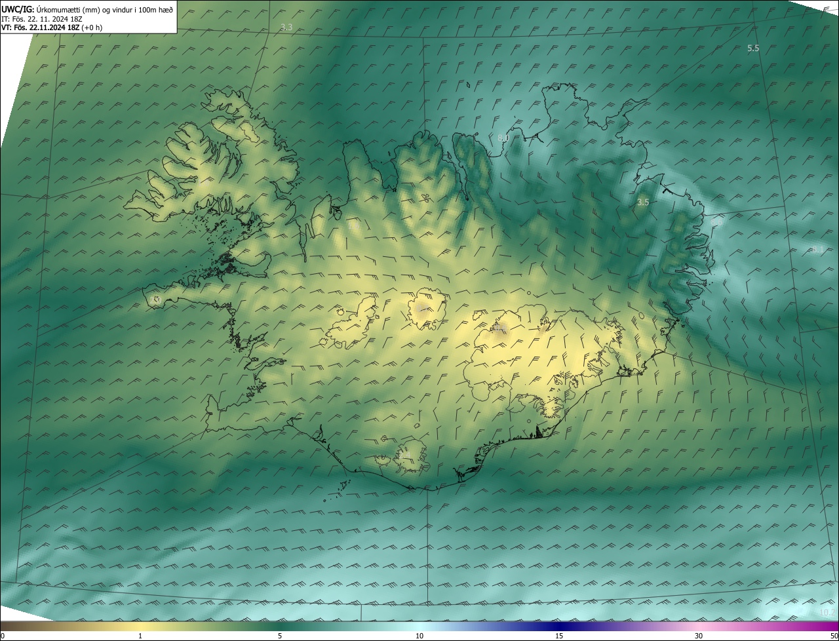Click the 10.2 value label on the map

827,613
